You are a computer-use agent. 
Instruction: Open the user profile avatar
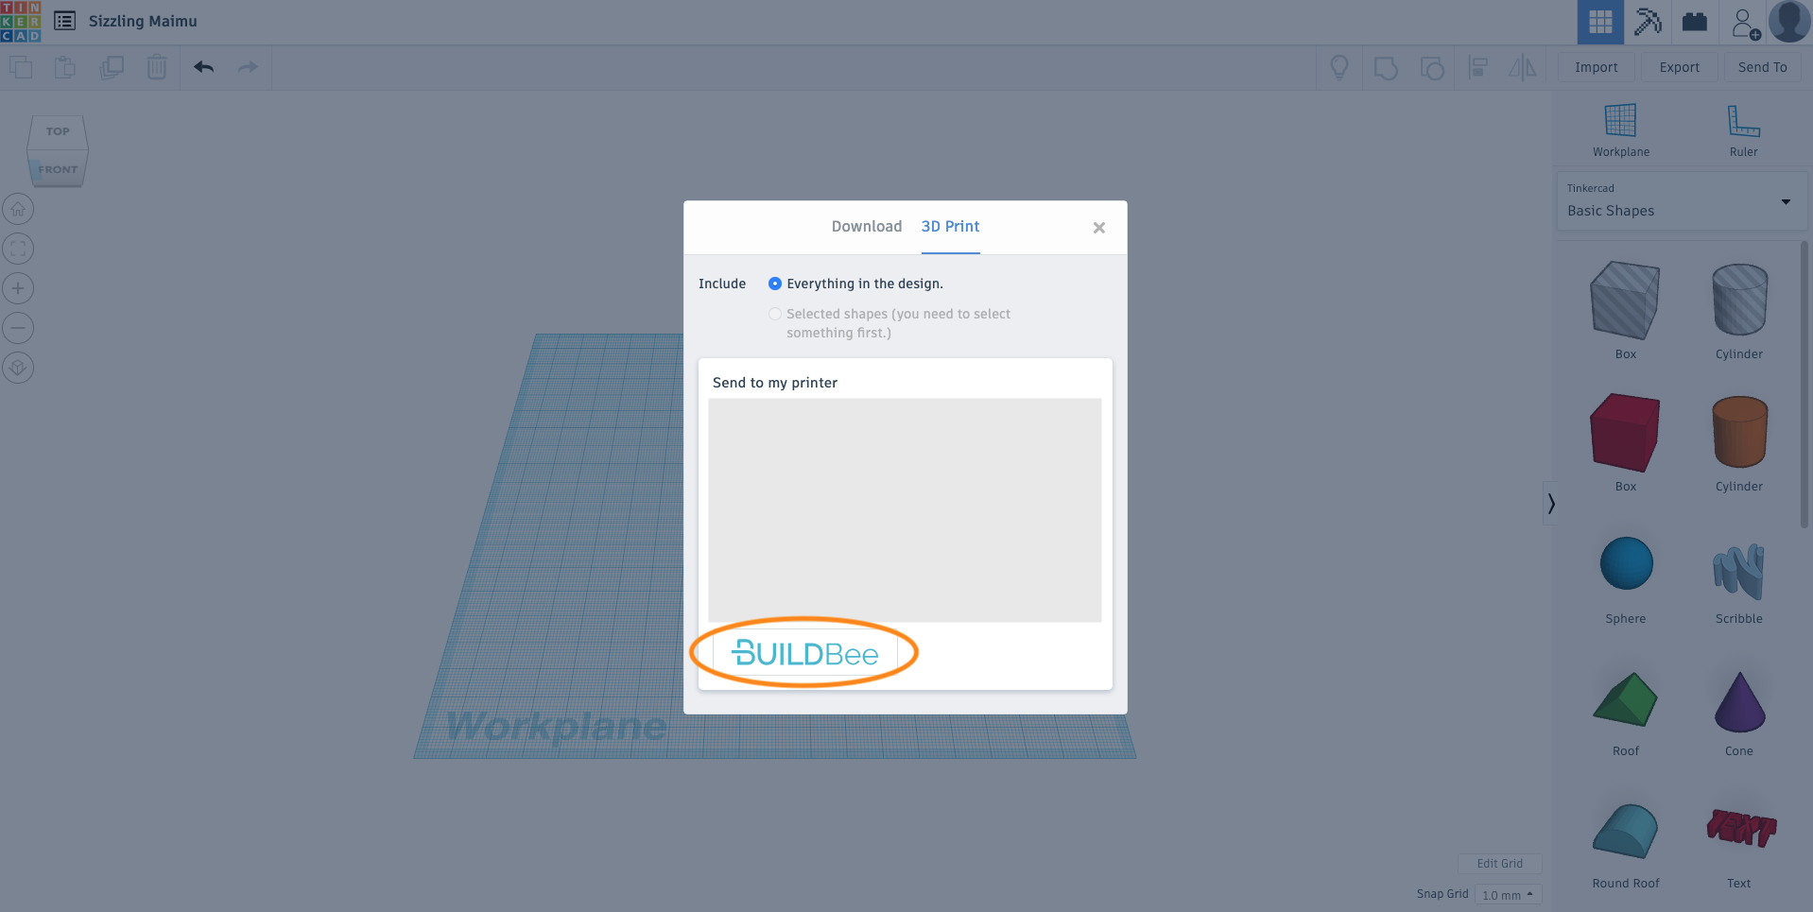coord(1789,21)
